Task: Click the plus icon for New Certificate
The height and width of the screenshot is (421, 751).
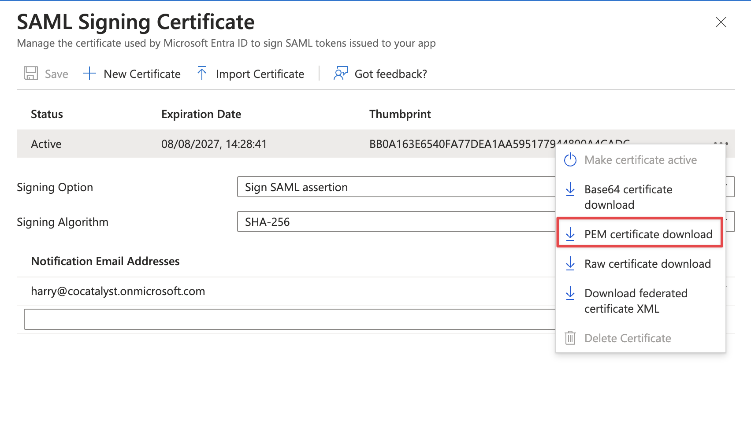Action: pyautogui.click(x=89, y=74)
